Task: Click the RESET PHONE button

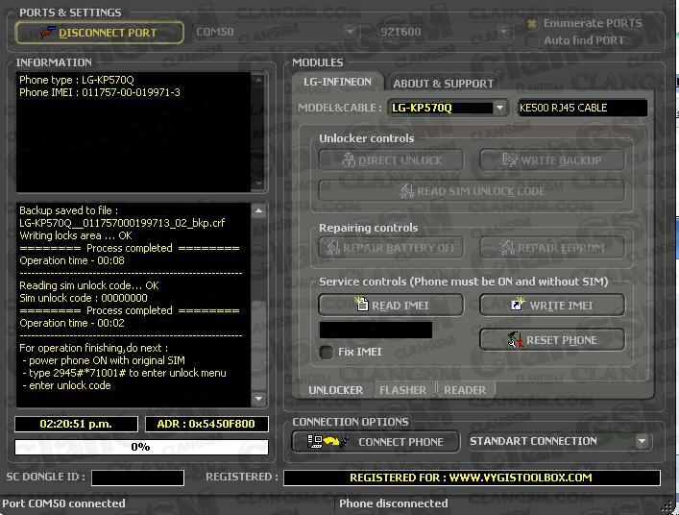Action: 552,339
